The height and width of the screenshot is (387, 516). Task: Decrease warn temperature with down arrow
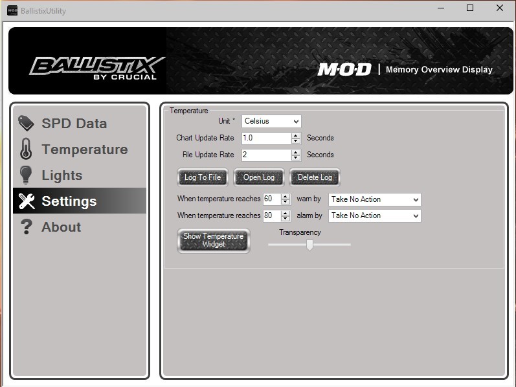click(x=286, y=202)
